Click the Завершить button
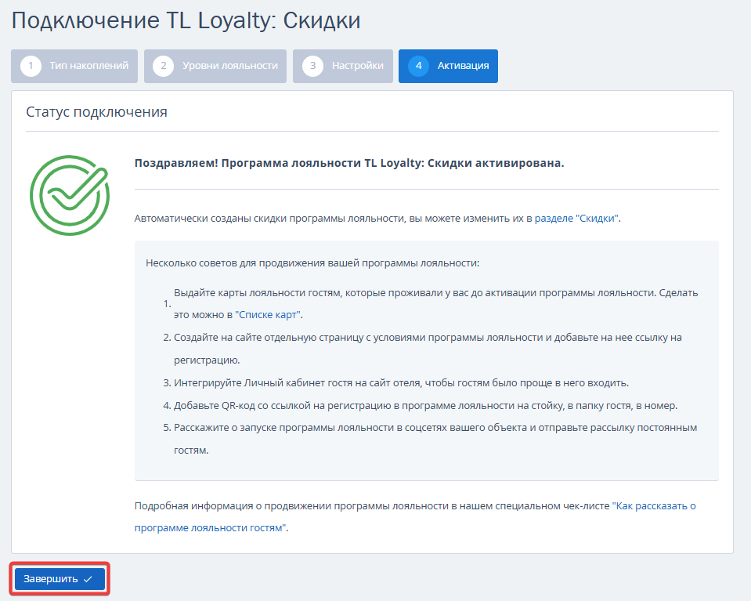This screenshot has width=751, height=601. pyautogui.click(x=60, y=579)
